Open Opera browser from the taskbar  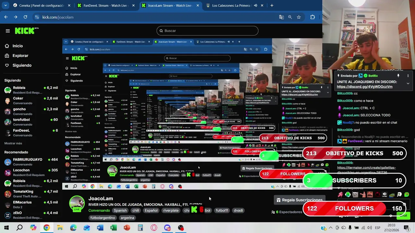click(154, 228)
